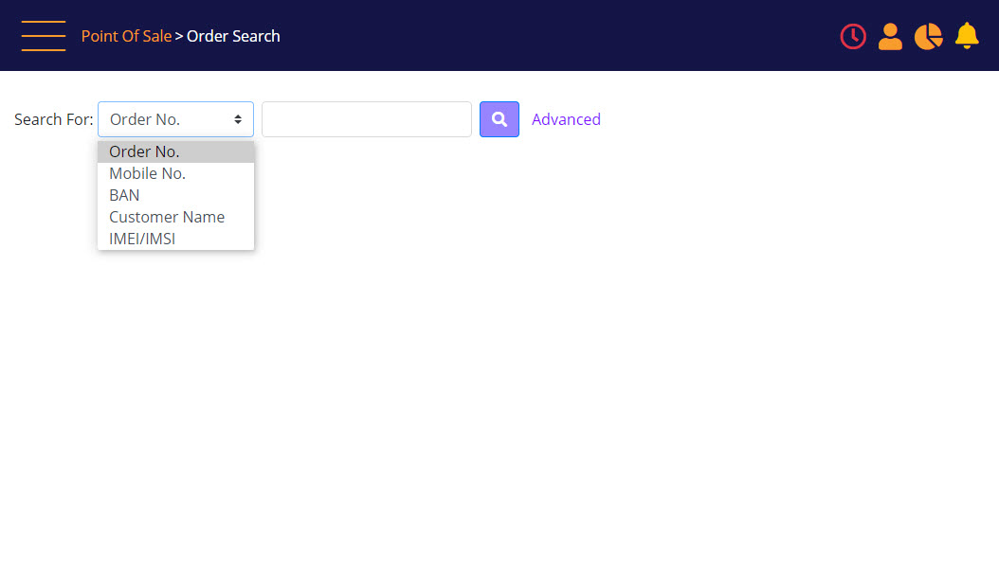The height and width of the screenshot is (569, 999).
Task: Click the Order Search breadcrumb text
Action: click(x=233, y=36)
